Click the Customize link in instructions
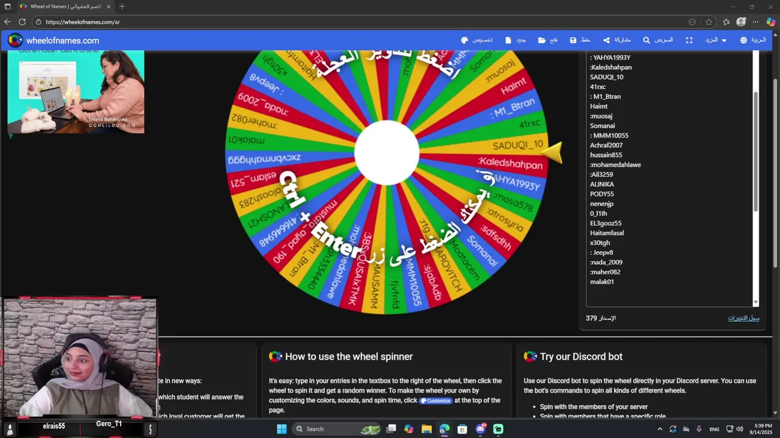 point(436,400)
